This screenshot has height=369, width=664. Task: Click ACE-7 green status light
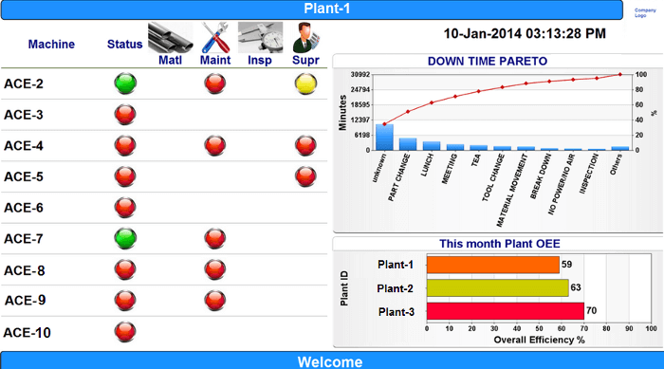click(125, 238)
